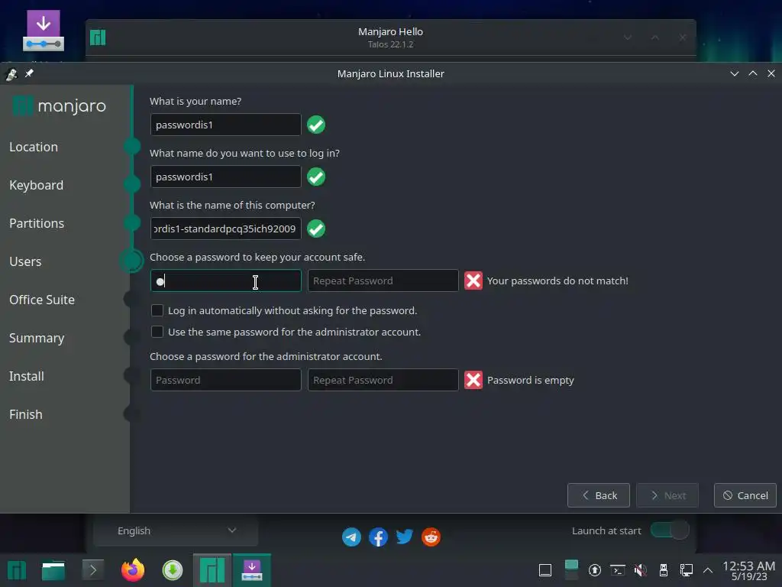Image resolution: width=782 pixels, height=587 pixels.
Task: Click the Next button
Action: pyautogui.click(x=667, y=495)
